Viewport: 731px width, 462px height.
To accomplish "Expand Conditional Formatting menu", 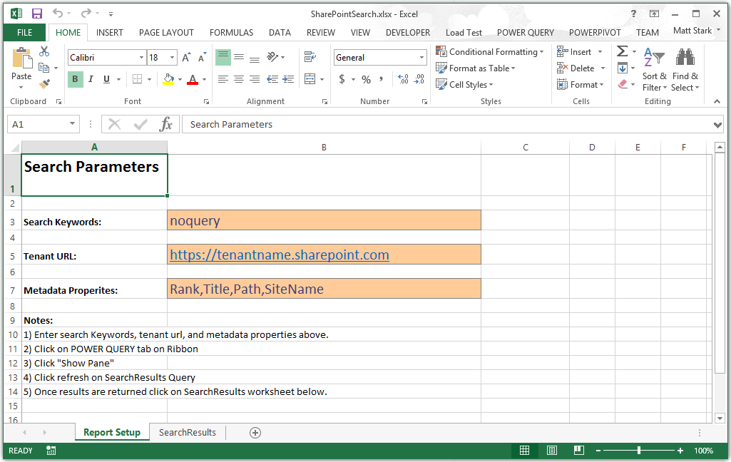I will point(489,52).
